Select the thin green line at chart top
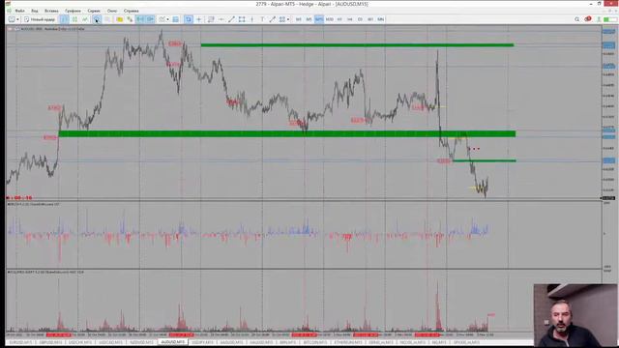This screenshot has width=619, height=348. pyautogui.click(x=357, y=45)
